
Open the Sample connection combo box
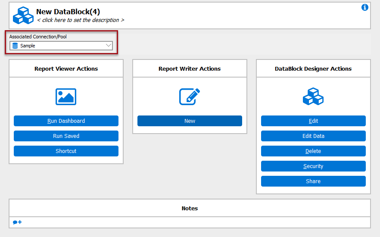61,46
